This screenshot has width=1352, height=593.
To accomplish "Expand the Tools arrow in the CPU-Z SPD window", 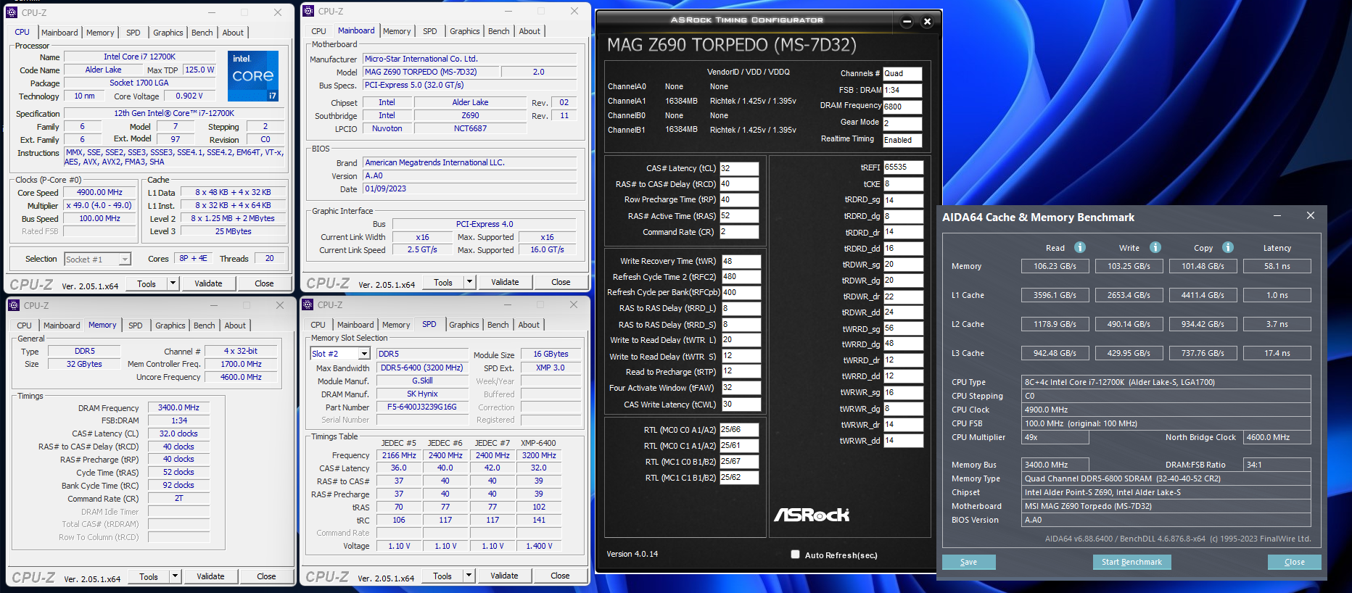I will coord(469,576).
